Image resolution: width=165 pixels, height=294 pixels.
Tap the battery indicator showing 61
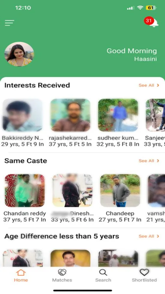[151, 8]
